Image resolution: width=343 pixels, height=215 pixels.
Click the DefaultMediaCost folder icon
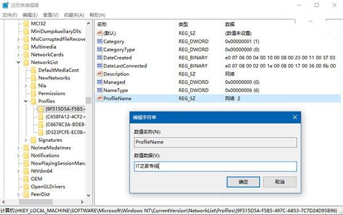[34, 70]
